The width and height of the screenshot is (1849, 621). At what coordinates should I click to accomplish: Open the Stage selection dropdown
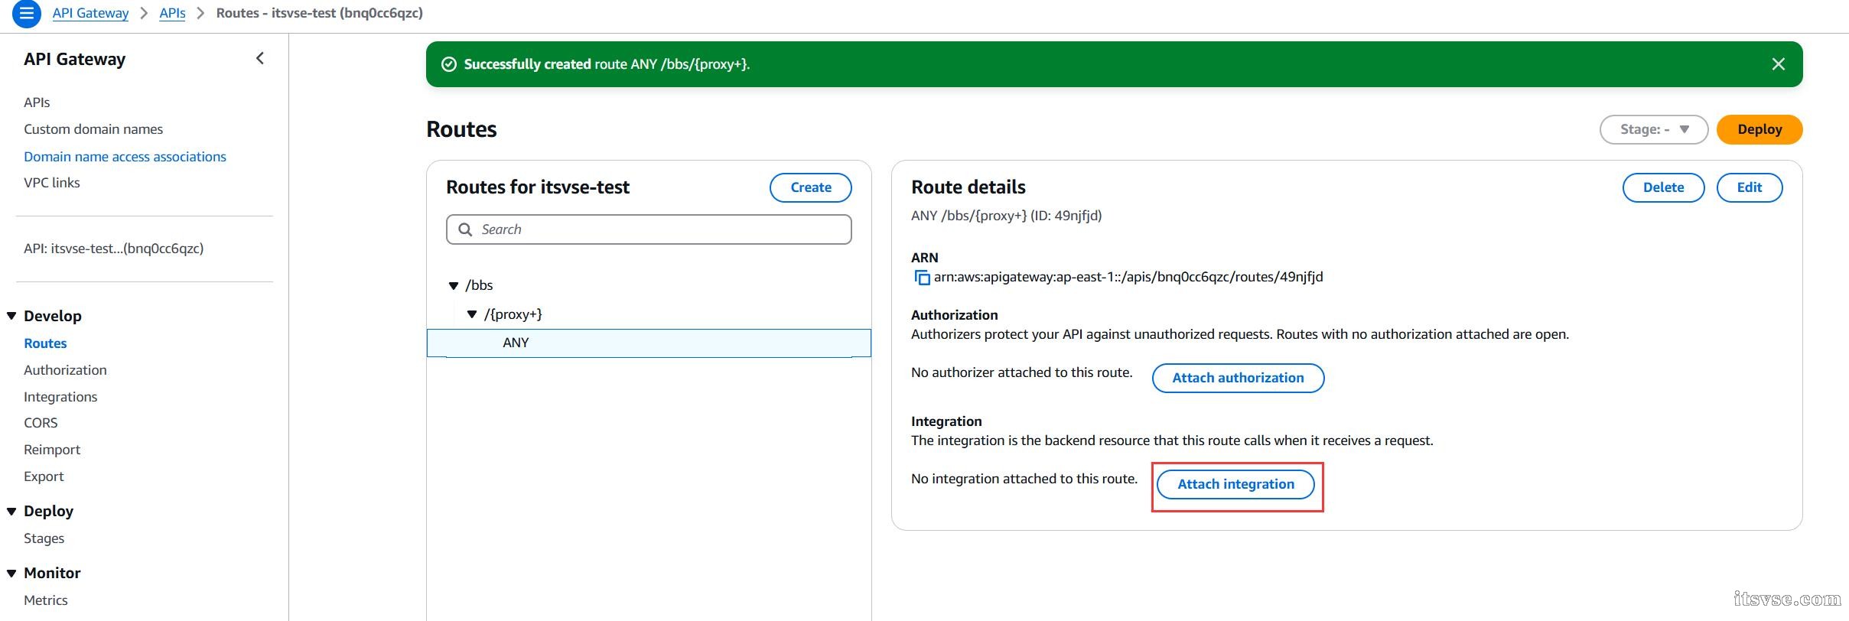pyautogui.click(x=1653, y=129)
